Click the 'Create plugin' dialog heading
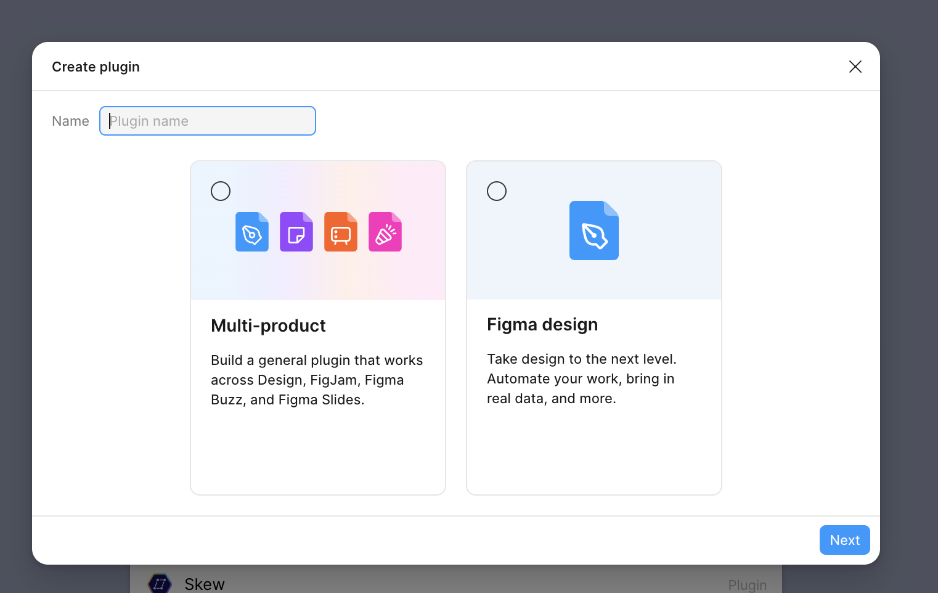 point(96,67)
